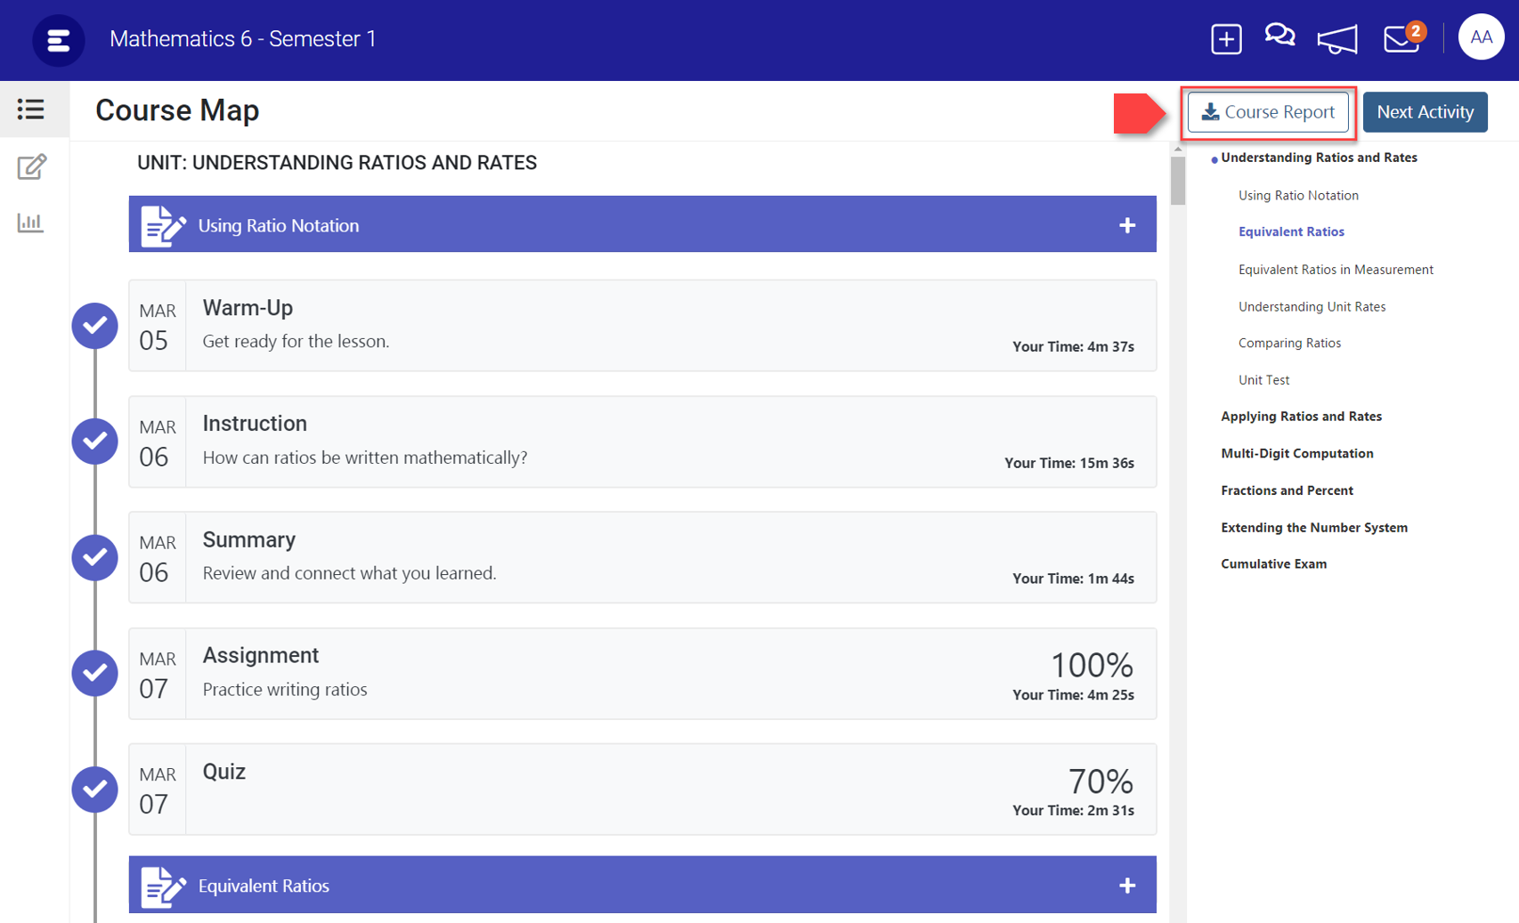Open Fractions and Percent unit
The height and width of the screenshot is (923, 1519).
(x=1287, y=490)
